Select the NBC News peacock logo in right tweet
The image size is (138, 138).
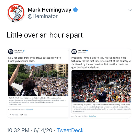pos(74,52)
